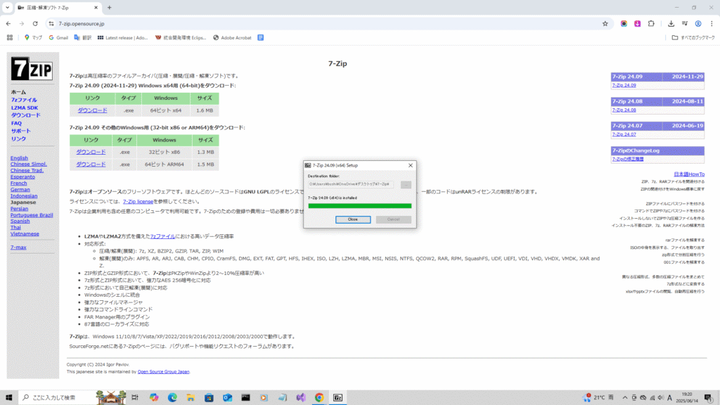Screen dimensions: 720x405
Task: Open the weather widget showing 21°C 雨
Action: pos(599,398)
